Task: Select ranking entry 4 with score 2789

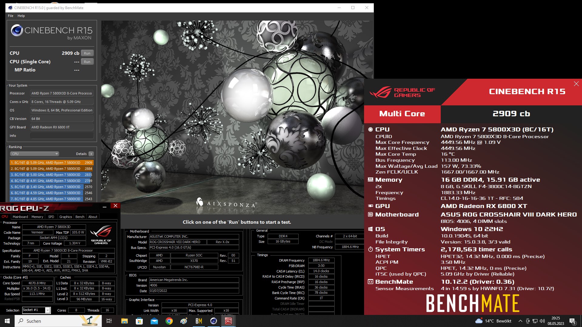Action: point(51,181)
